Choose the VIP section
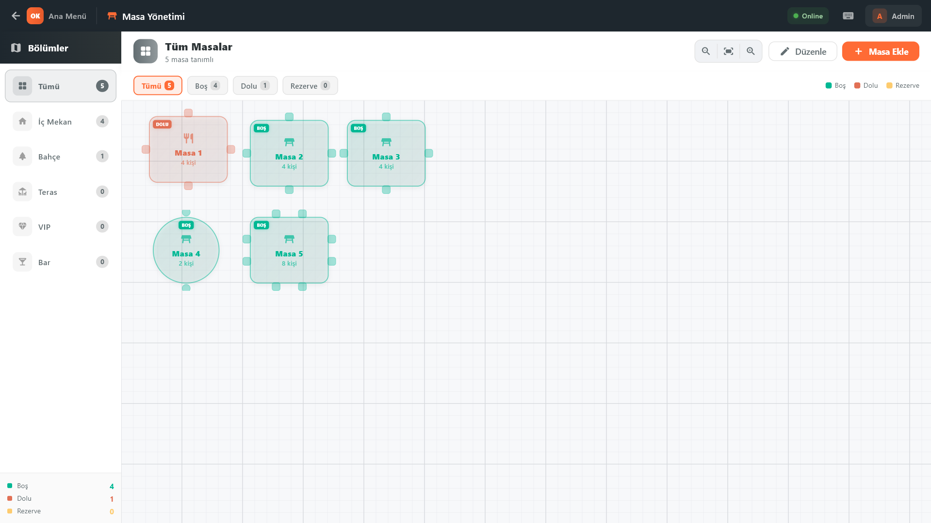Image resolution: width=931 pixels, height=523 pixels. (61, 227)
